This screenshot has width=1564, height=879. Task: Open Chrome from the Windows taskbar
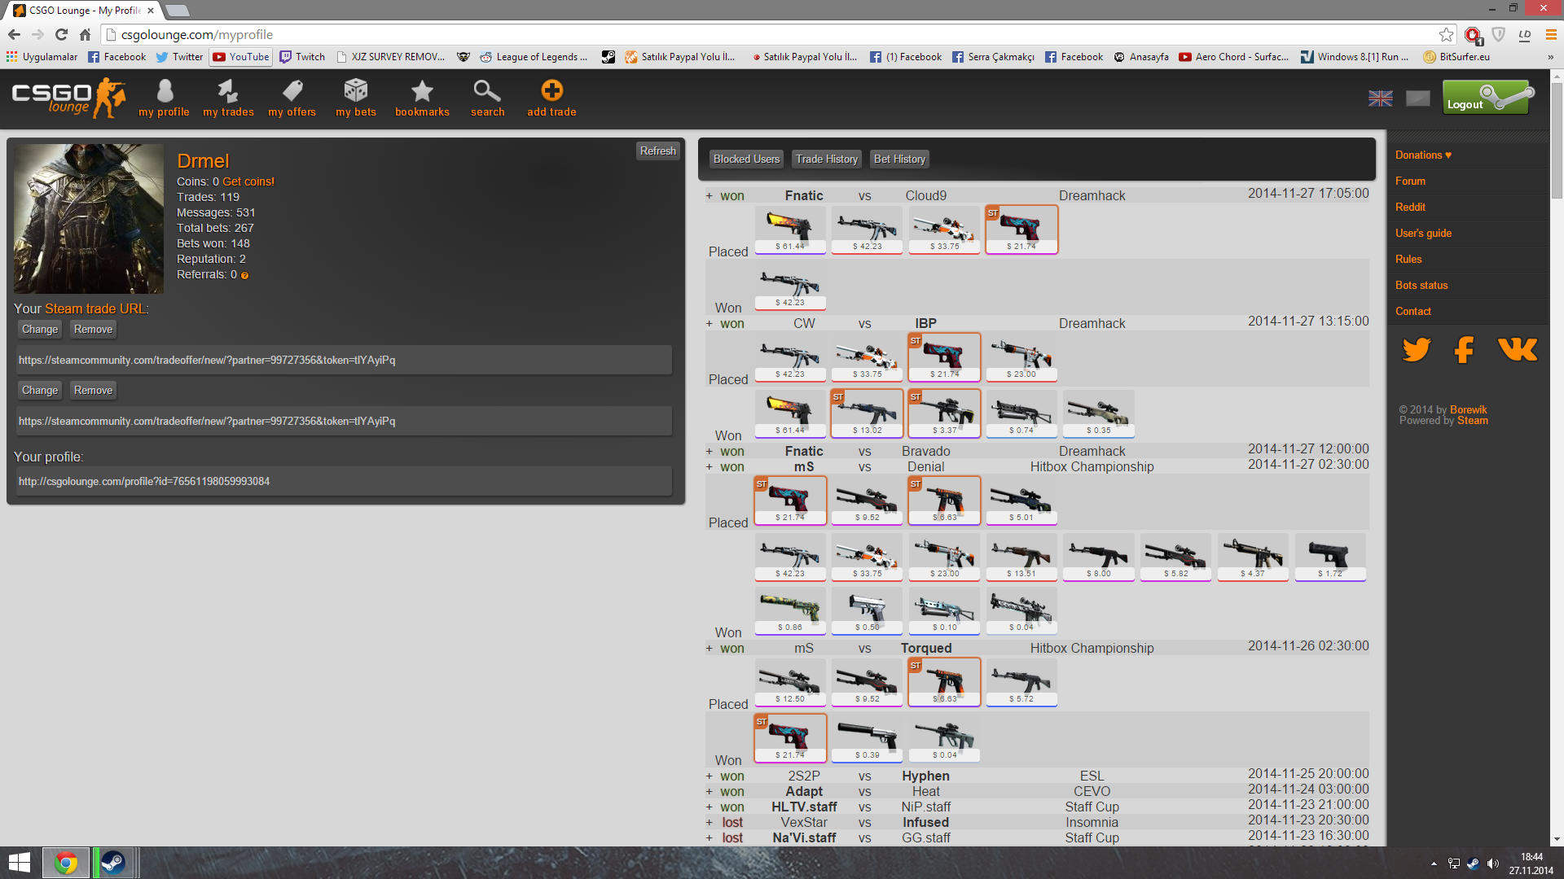coord(66,863)
